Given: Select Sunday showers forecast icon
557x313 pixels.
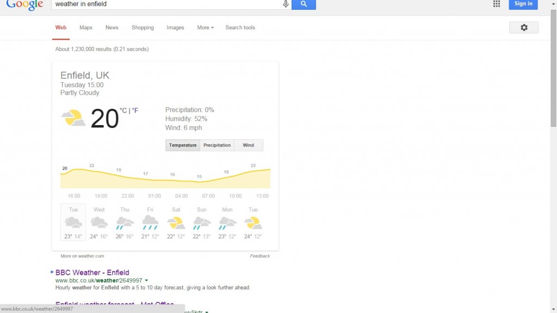Looking at the screenshot, I should 202,223.
